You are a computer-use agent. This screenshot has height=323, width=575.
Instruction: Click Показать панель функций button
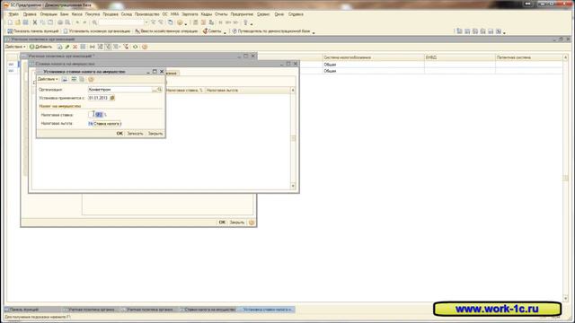tap(33, 31)
